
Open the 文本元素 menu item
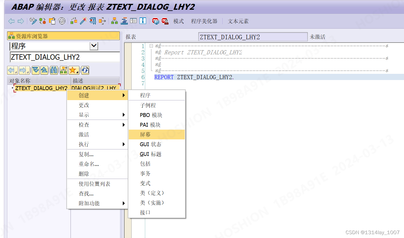click(x=238, y=21)
